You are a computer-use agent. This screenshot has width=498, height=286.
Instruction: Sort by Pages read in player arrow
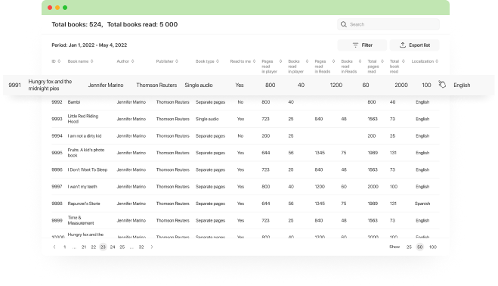(280, 61)
